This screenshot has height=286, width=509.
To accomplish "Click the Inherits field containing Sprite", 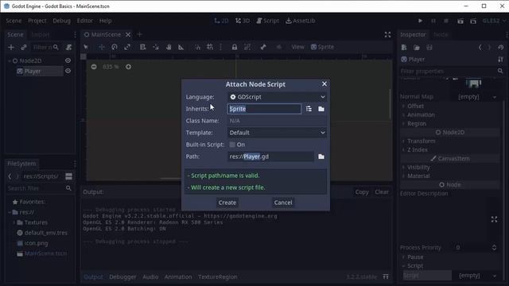I will pos(264,109).
